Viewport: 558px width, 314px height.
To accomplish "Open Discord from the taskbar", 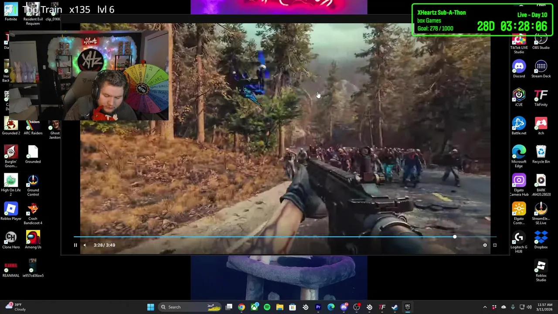I will pyautogui.click(x=344, y=307).
